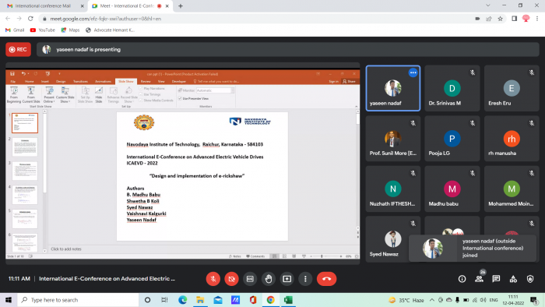Expand Chrome tab search chevron

pyautogui.click(x=488, y=5)
